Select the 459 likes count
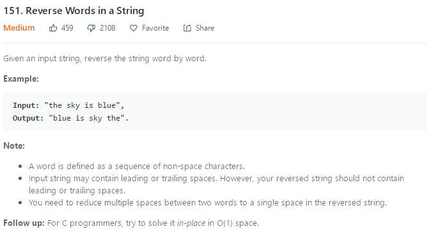The height and width of the screenshot is (238, 429). pos(67,28)
